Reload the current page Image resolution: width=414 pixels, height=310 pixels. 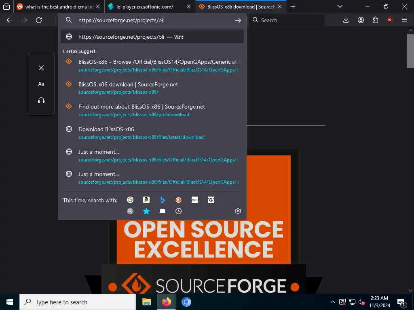tap(39, 20)
